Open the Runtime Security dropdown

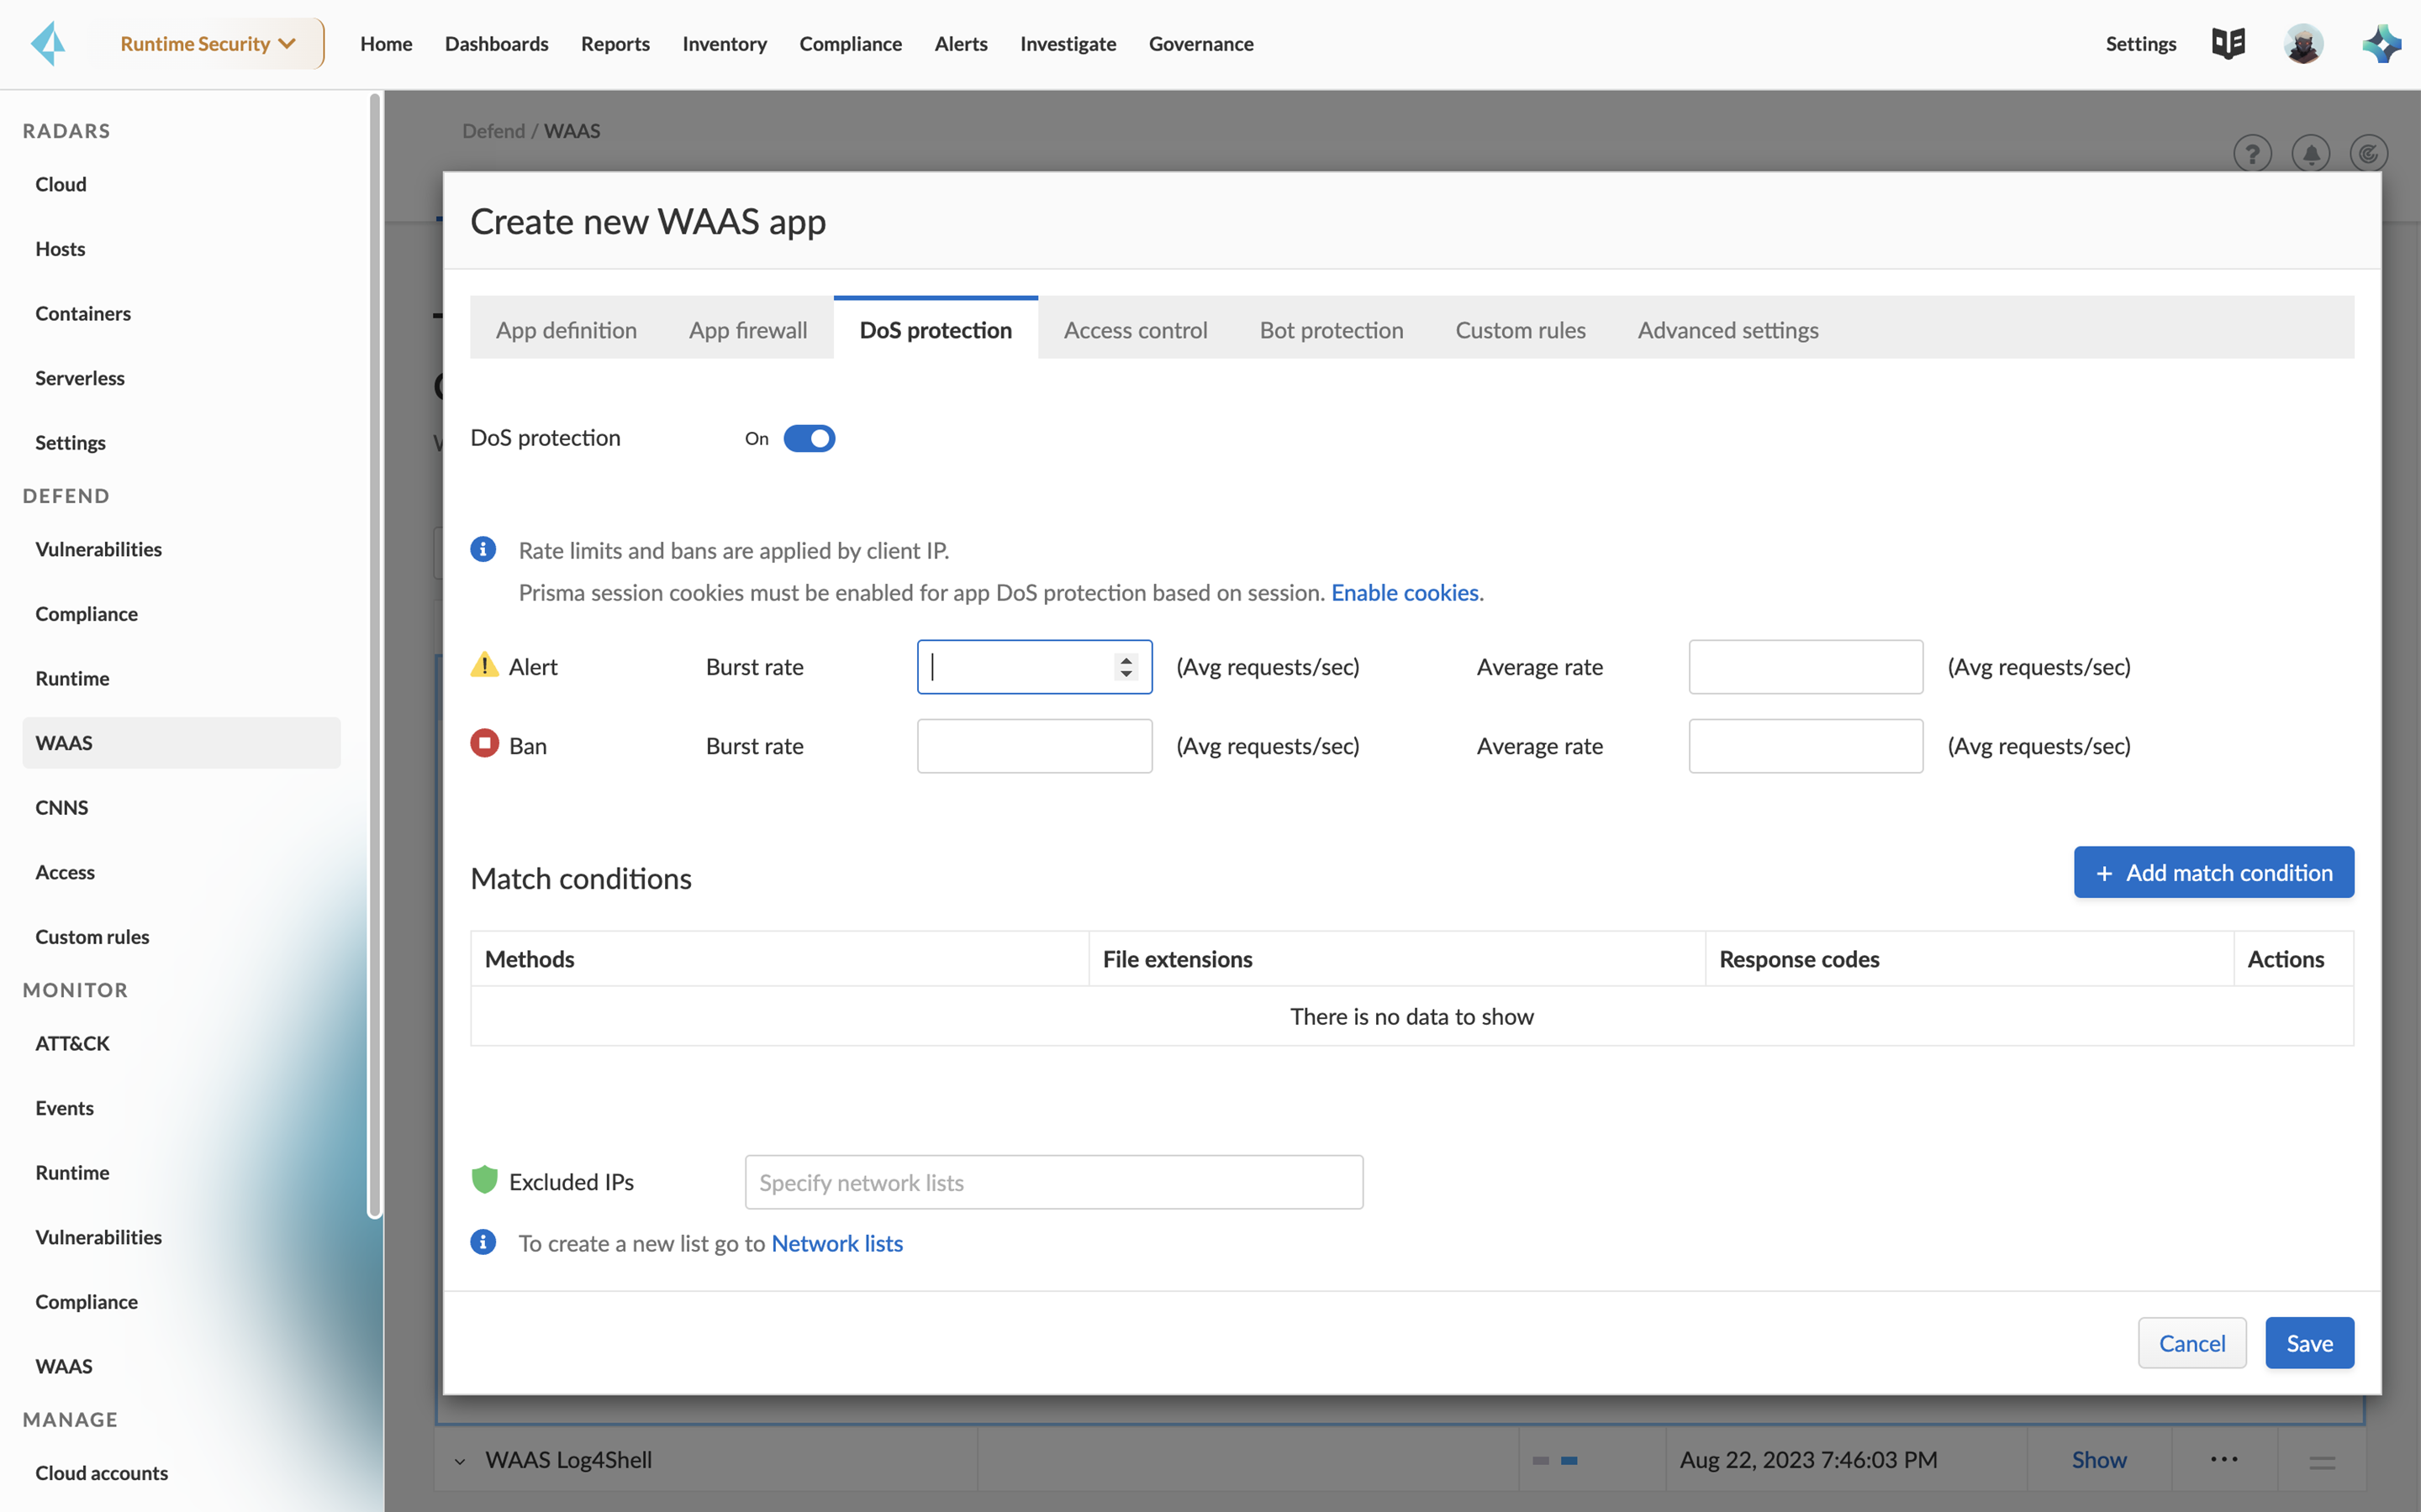[x=208, y=44]
